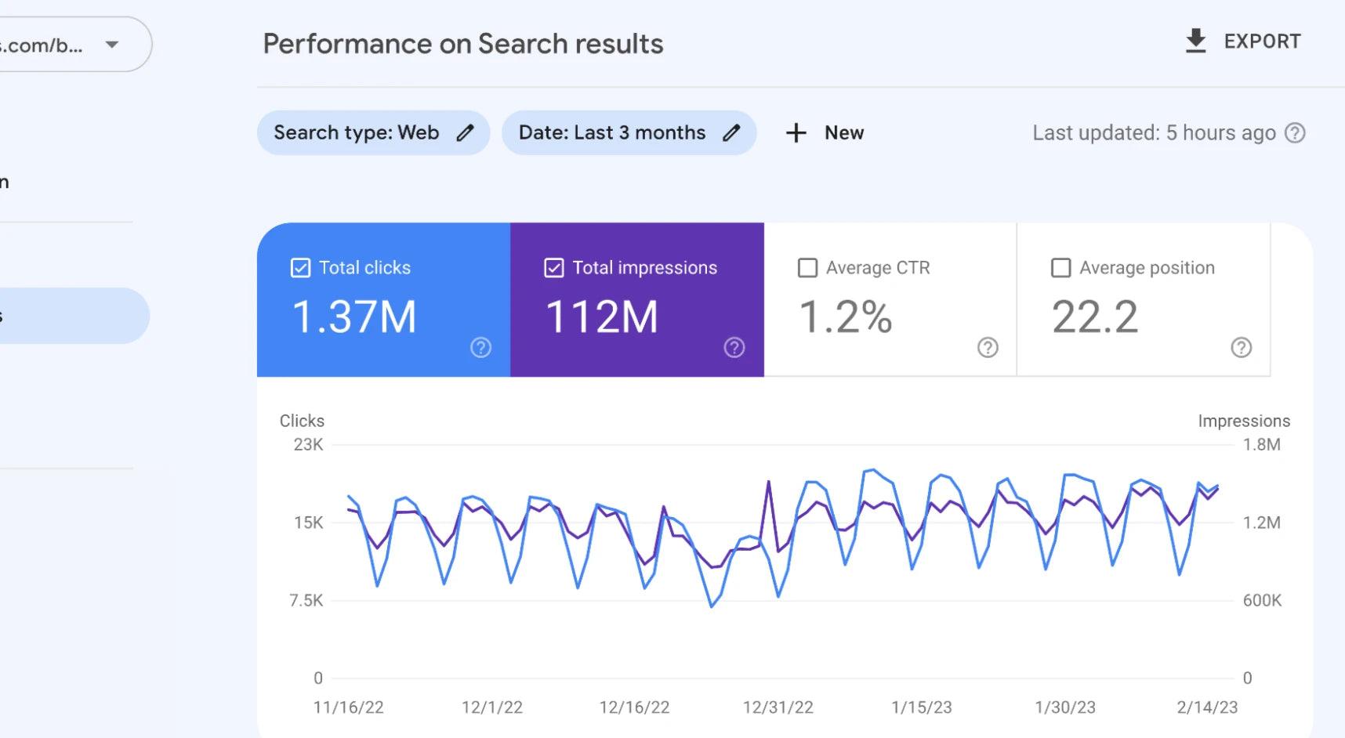Open help icon beside Last updated

pyautogui.click(x=1295, y=133)
